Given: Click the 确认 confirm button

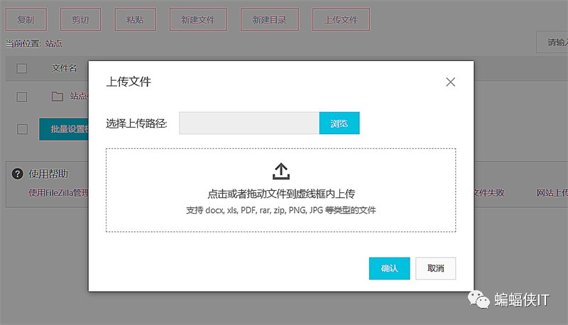Looking at the screenshot, I should coord(389,268).
